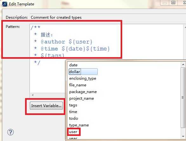186x141 pixels.
Task: Select the 'user' variable entry
Action: coord(73,132)
